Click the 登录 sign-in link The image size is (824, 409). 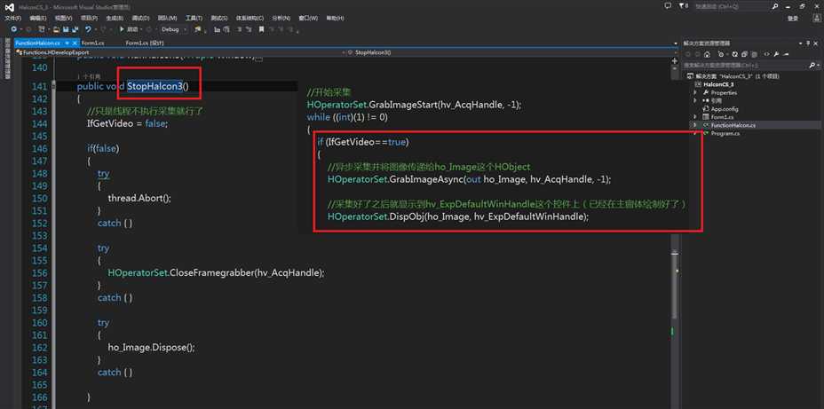tap(792, 19)
